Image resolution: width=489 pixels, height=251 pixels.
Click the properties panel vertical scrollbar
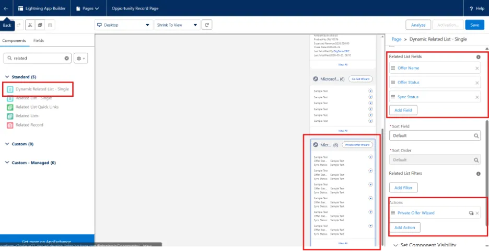tap(486, 173)
